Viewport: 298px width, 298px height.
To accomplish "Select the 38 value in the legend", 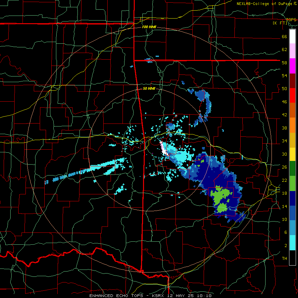I will tap(284, 128).
